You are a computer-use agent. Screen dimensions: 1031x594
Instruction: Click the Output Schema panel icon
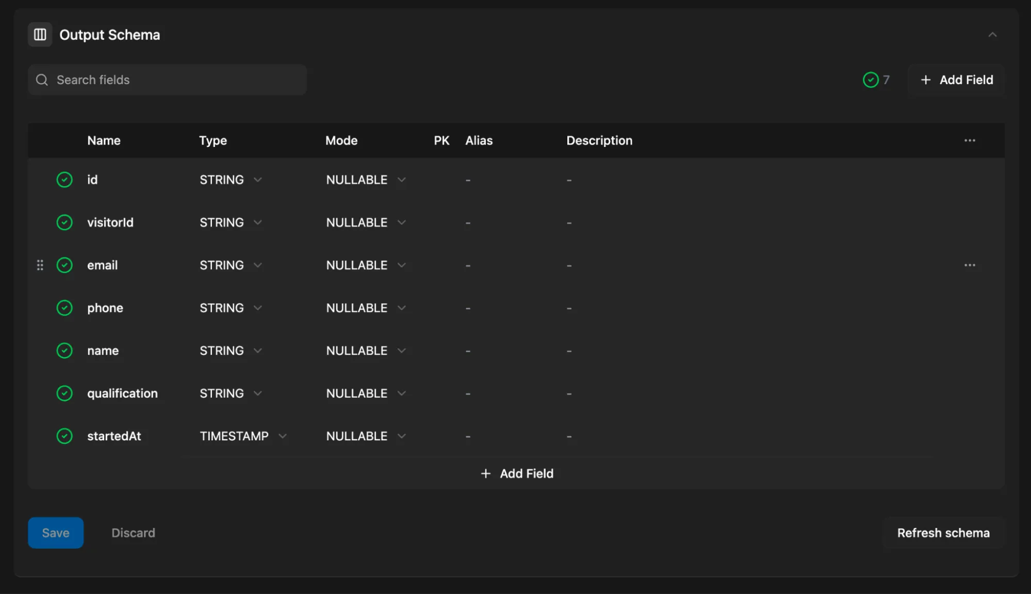[x=40, y=34]
